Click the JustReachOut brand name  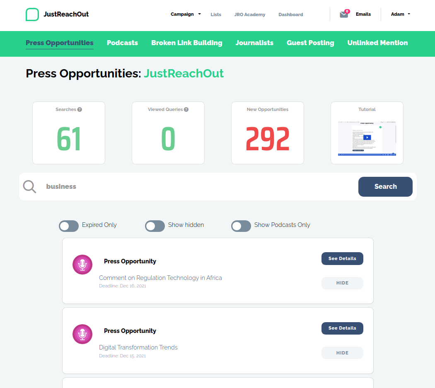66,14
